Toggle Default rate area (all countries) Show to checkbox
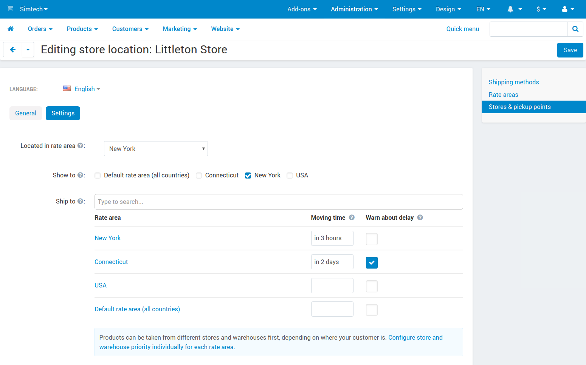Image resolution: width=586 pixels, height=365 pixels. pyautogui.click(x=98, y=176)
